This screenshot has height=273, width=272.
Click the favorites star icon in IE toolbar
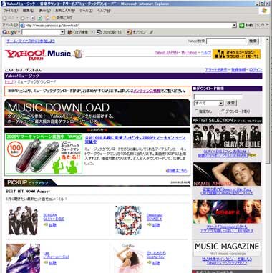54,18
